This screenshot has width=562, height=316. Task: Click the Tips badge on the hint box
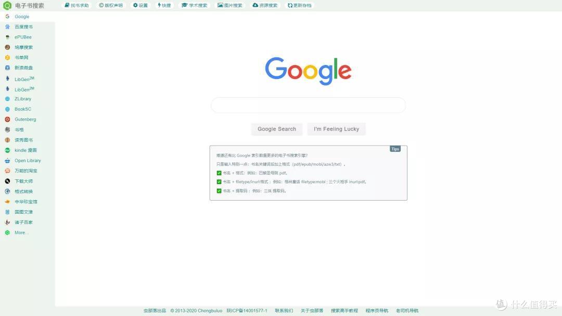[x=395, y=149]
